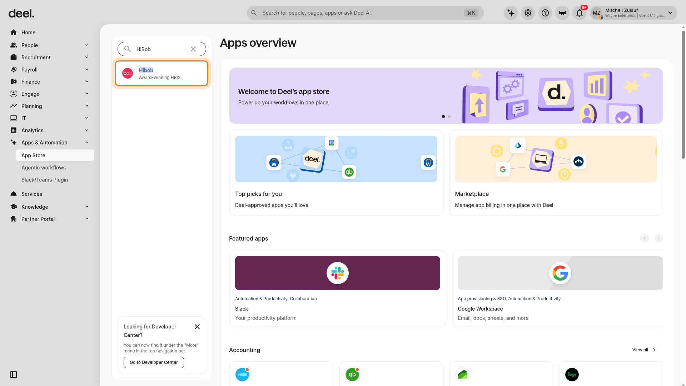Click View all for Accounting
The width and height of the screenshot is (686, 386).
[x=644, y=350]
